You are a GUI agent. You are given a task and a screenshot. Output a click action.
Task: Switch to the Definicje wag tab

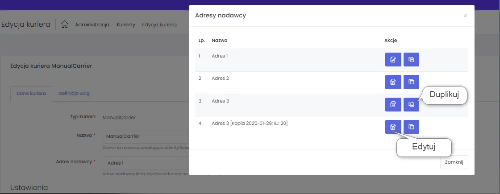pyautogui.click(x=74, y=94)
